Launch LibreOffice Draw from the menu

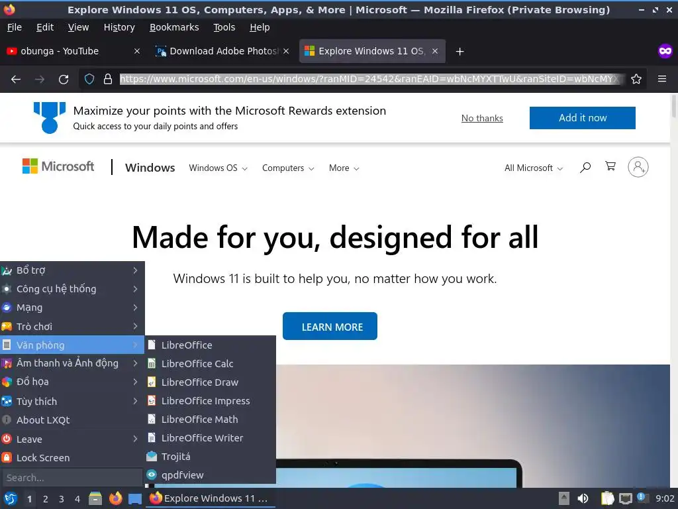pyautogui.click(x=211, y=382)
